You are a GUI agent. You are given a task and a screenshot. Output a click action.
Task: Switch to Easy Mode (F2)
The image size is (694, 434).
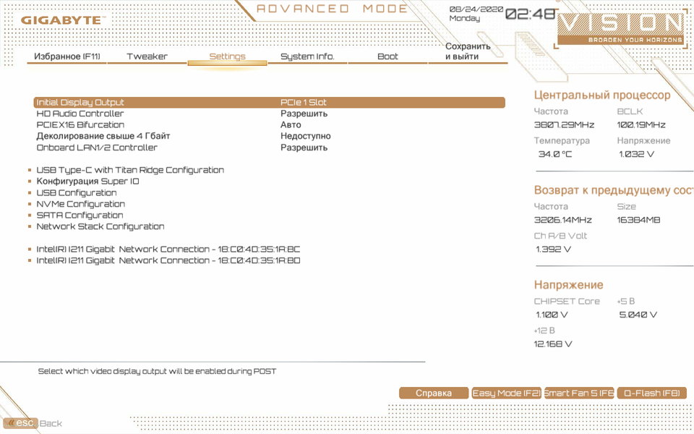[x=506, y=393]
